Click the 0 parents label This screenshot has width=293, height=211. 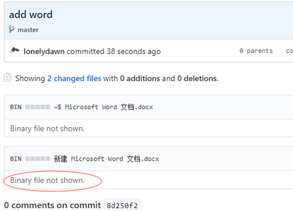pos(256,51)
